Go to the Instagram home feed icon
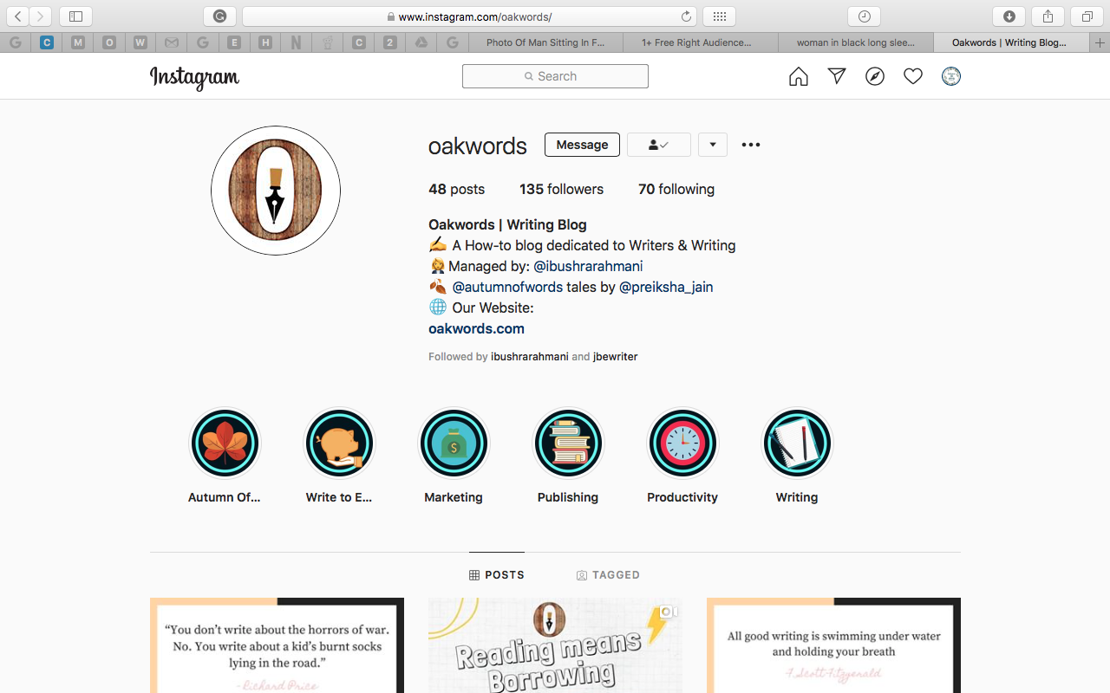The width and height of the screenshot is (1110, 693). [x=798, y=76]
